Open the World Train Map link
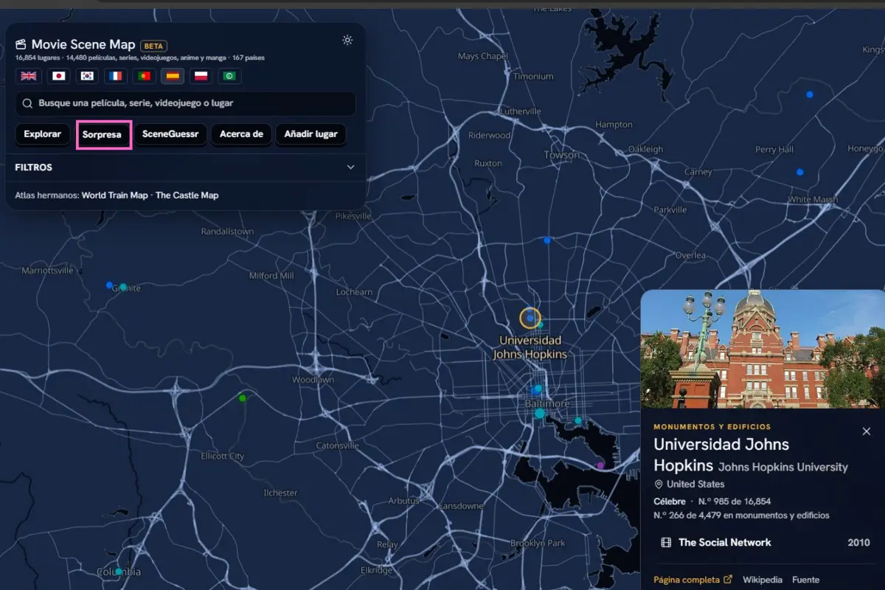Viewport: 885px width, 590px height. 115,195
